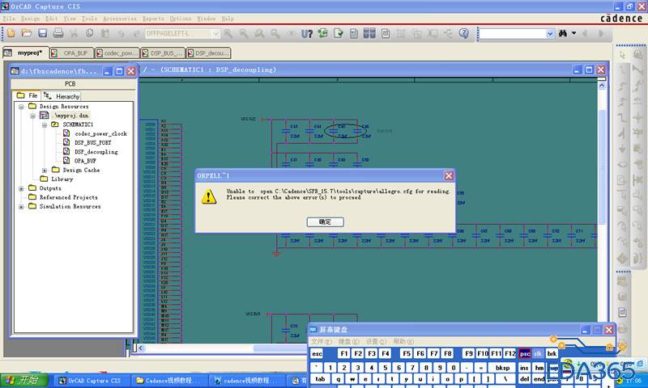
Task: Click the binoculars Find icon
Action: pyautogui.click(x=563, y=33)
